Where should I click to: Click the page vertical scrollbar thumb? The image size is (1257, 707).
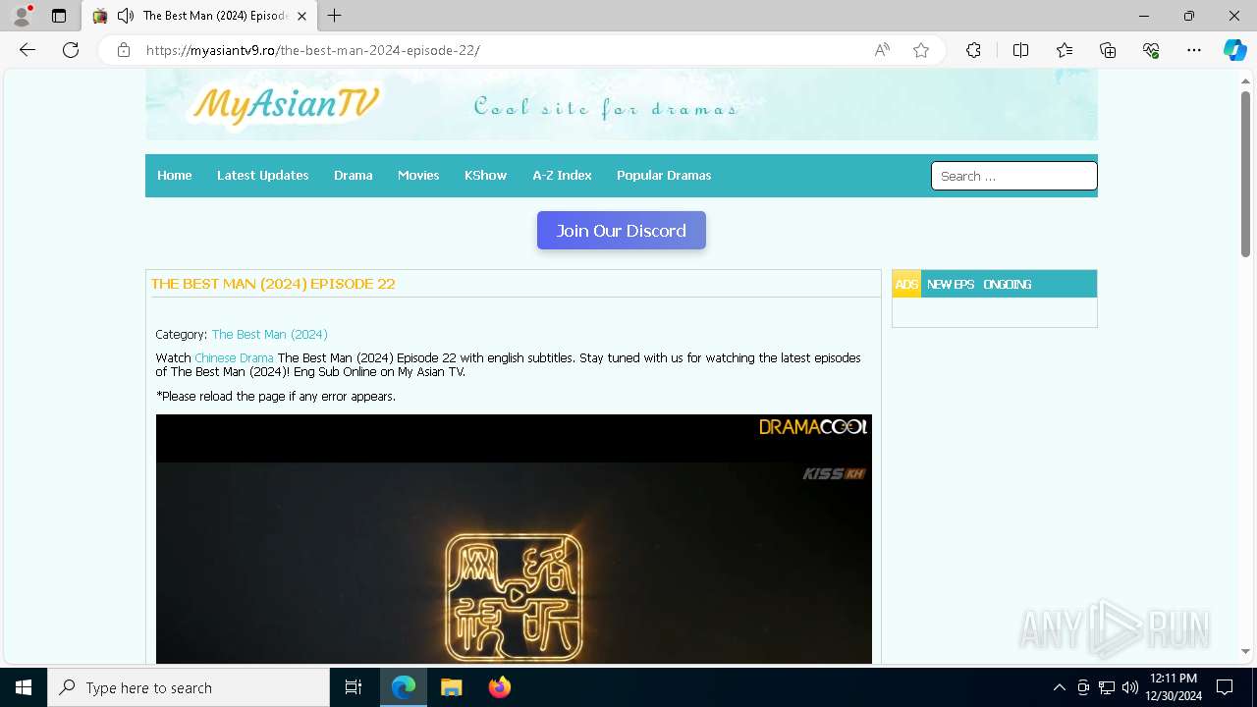(x=1245, y=174)
